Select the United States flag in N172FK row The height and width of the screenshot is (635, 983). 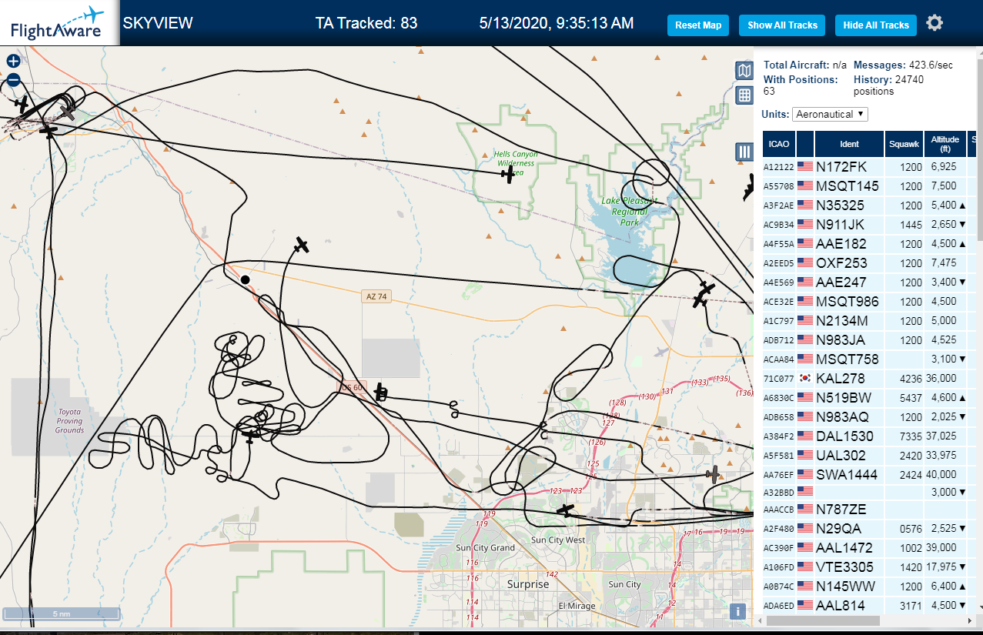805,166
